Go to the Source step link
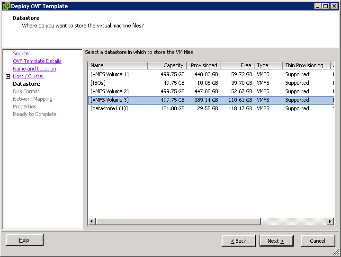 (21, 53)
